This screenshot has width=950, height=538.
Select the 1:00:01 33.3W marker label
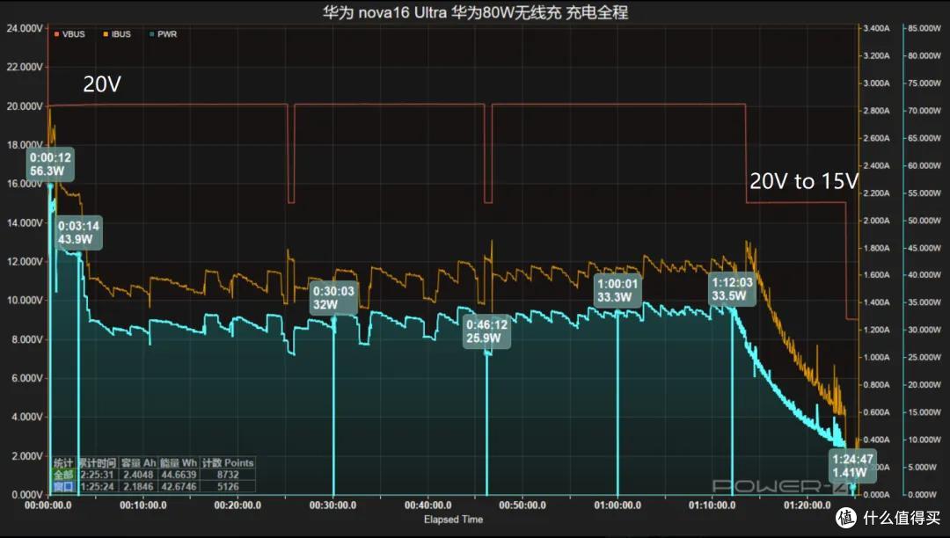[x=617, y=290]
